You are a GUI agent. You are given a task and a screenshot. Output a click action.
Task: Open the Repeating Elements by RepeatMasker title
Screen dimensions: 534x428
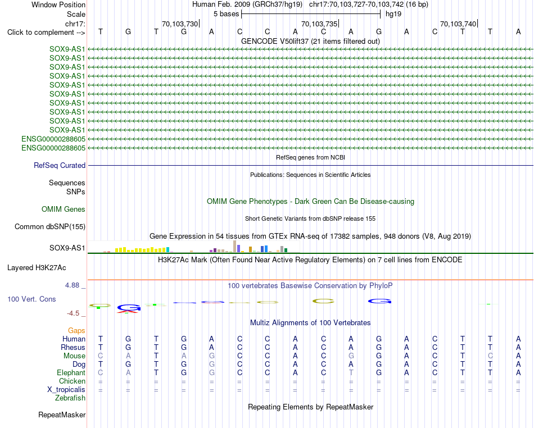[310, 407]
